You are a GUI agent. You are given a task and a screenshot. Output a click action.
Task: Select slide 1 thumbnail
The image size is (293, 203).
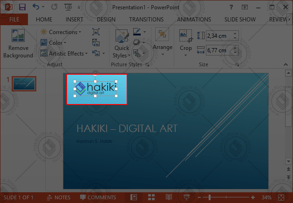(x=24, y=84)
